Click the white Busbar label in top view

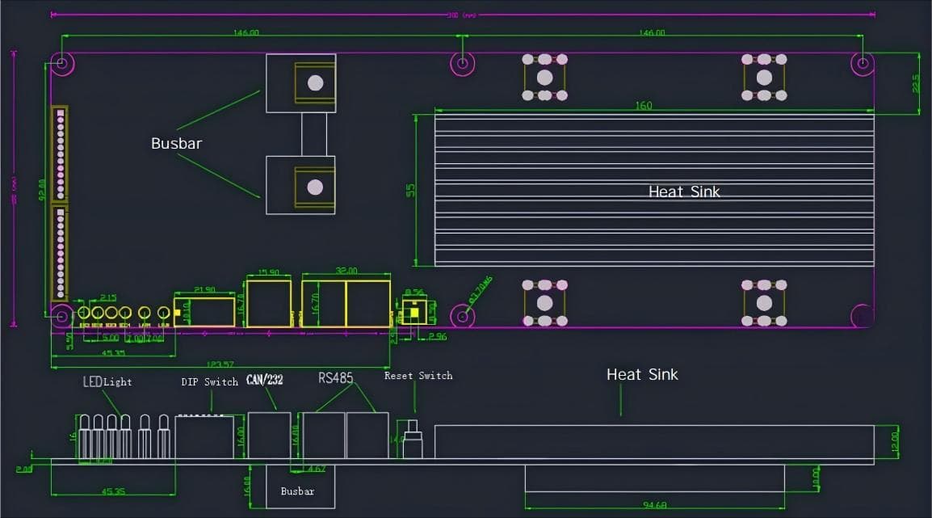(x=176, y=144)
